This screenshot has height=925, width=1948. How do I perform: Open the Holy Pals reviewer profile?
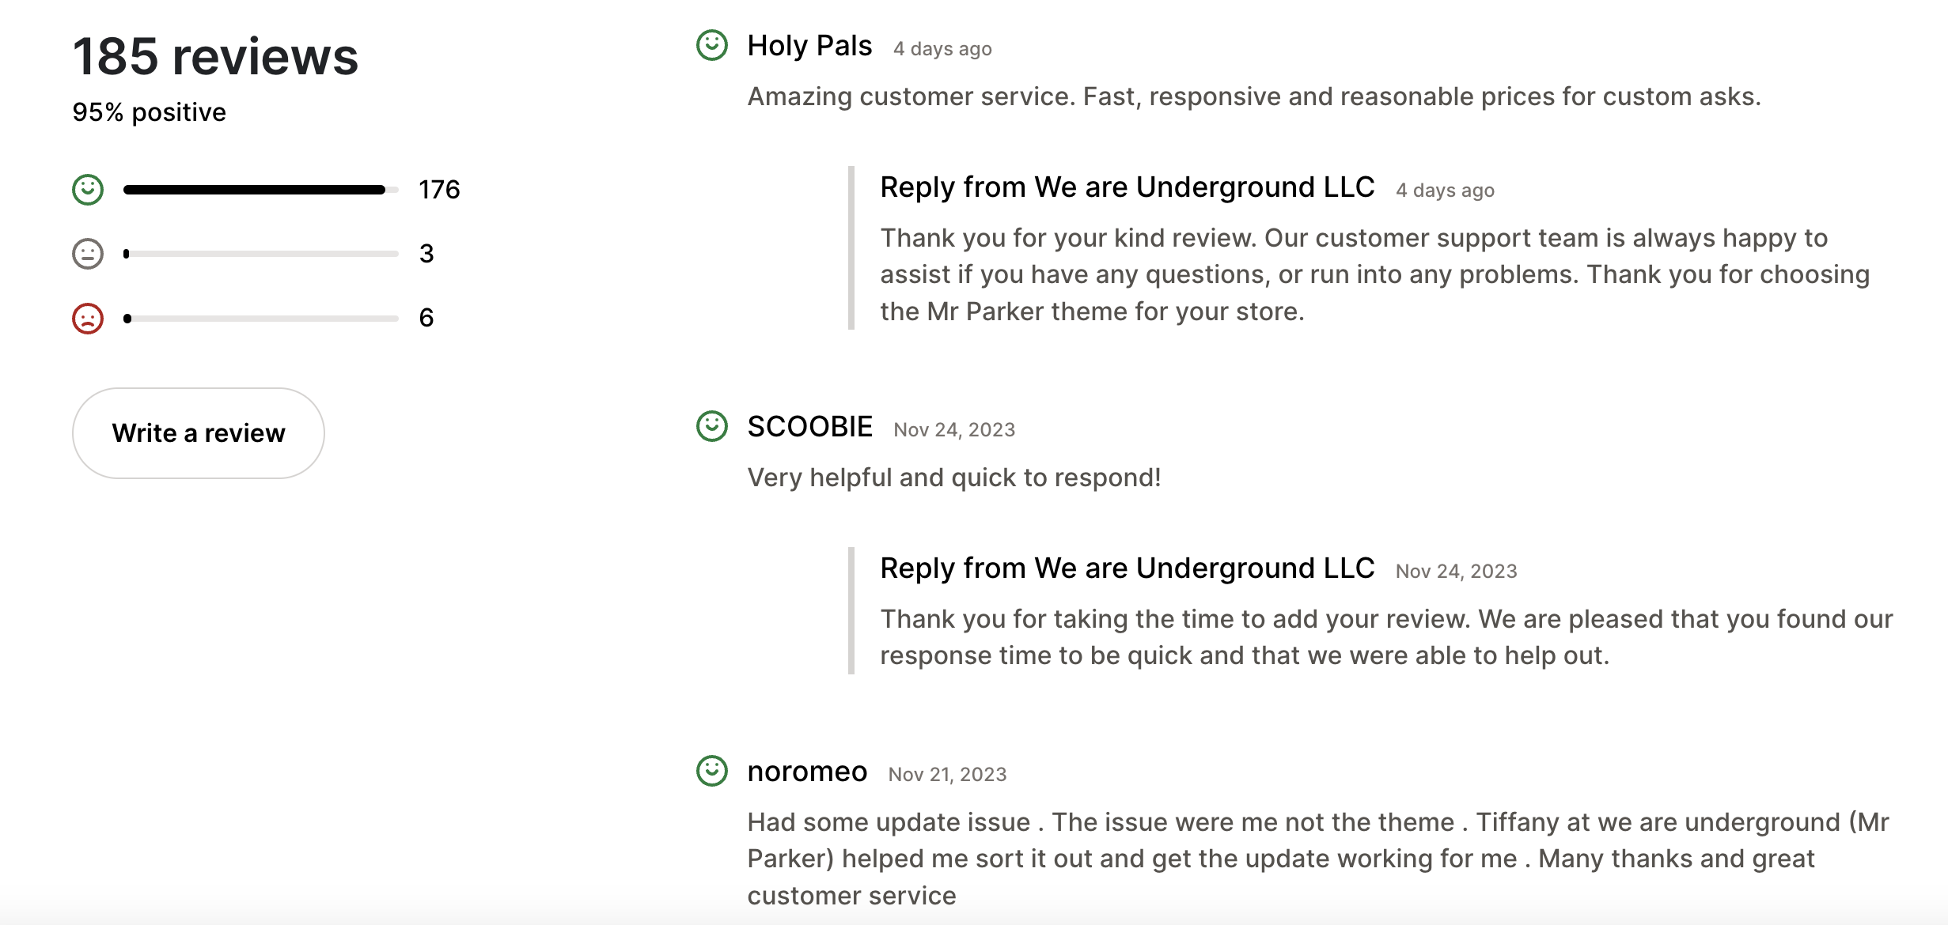coord(809,45)
